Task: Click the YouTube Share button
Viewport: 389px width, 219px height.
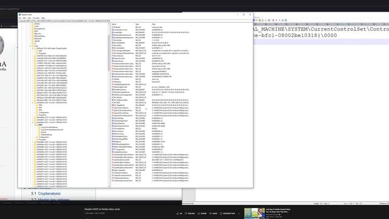Action: click(x=202, y=214)
